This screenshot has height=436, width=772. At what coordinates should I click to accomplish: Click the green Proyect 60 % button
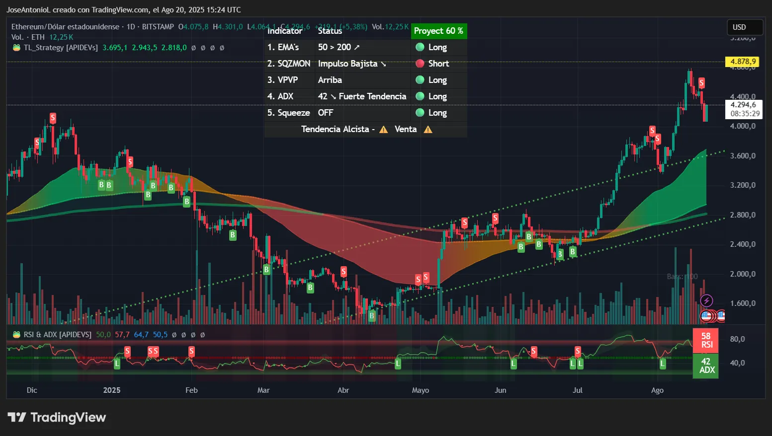tap(439, 31)
